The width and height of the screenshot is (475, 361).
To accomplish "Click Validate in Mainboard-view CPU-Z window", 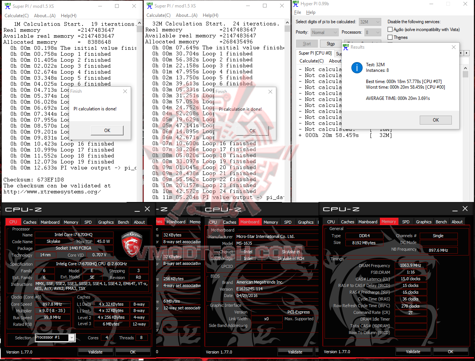I will (295, 352).
